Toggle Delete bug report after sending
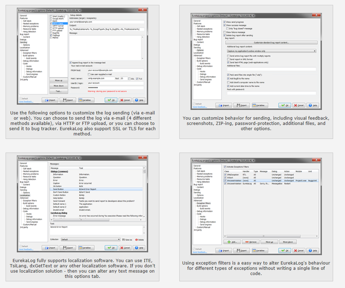The height and width of the screenshot is (288, 345). (x=225, y=35)
